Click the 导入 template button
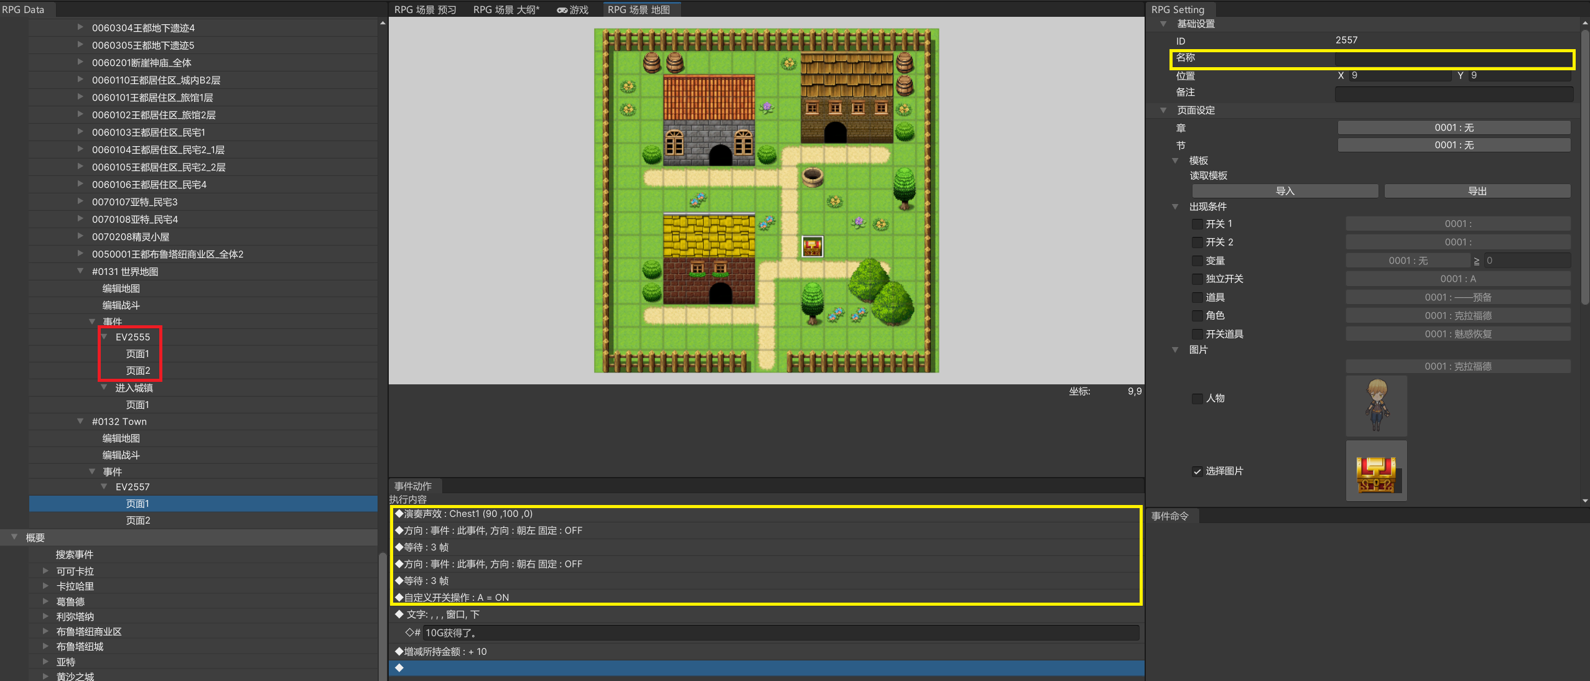Image resolution: width=1590 pixels, height=681 pixels. (1285, 191)
